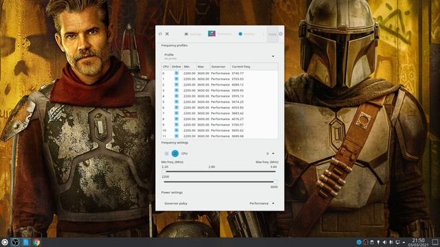Screen dimensions: 440x247
Task: Toggle Online checkbox for CPU 4
Action: pos(177,96)
